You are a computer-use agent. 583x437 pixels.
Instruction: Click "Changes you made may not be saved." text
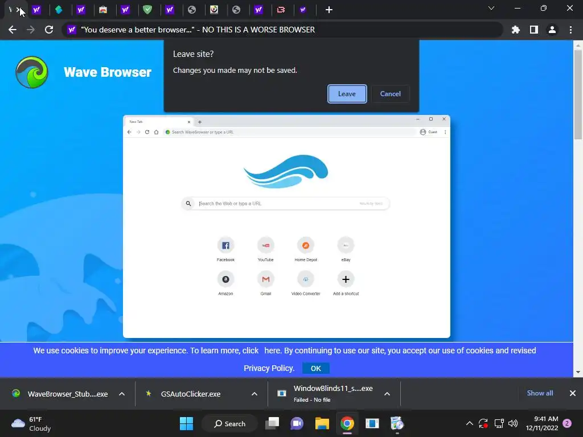(x=235, y=70)
